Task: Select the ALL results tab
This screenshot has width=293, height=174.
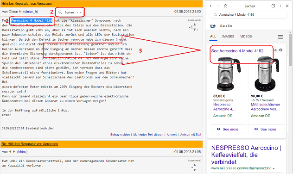Action: coord(213,37)
